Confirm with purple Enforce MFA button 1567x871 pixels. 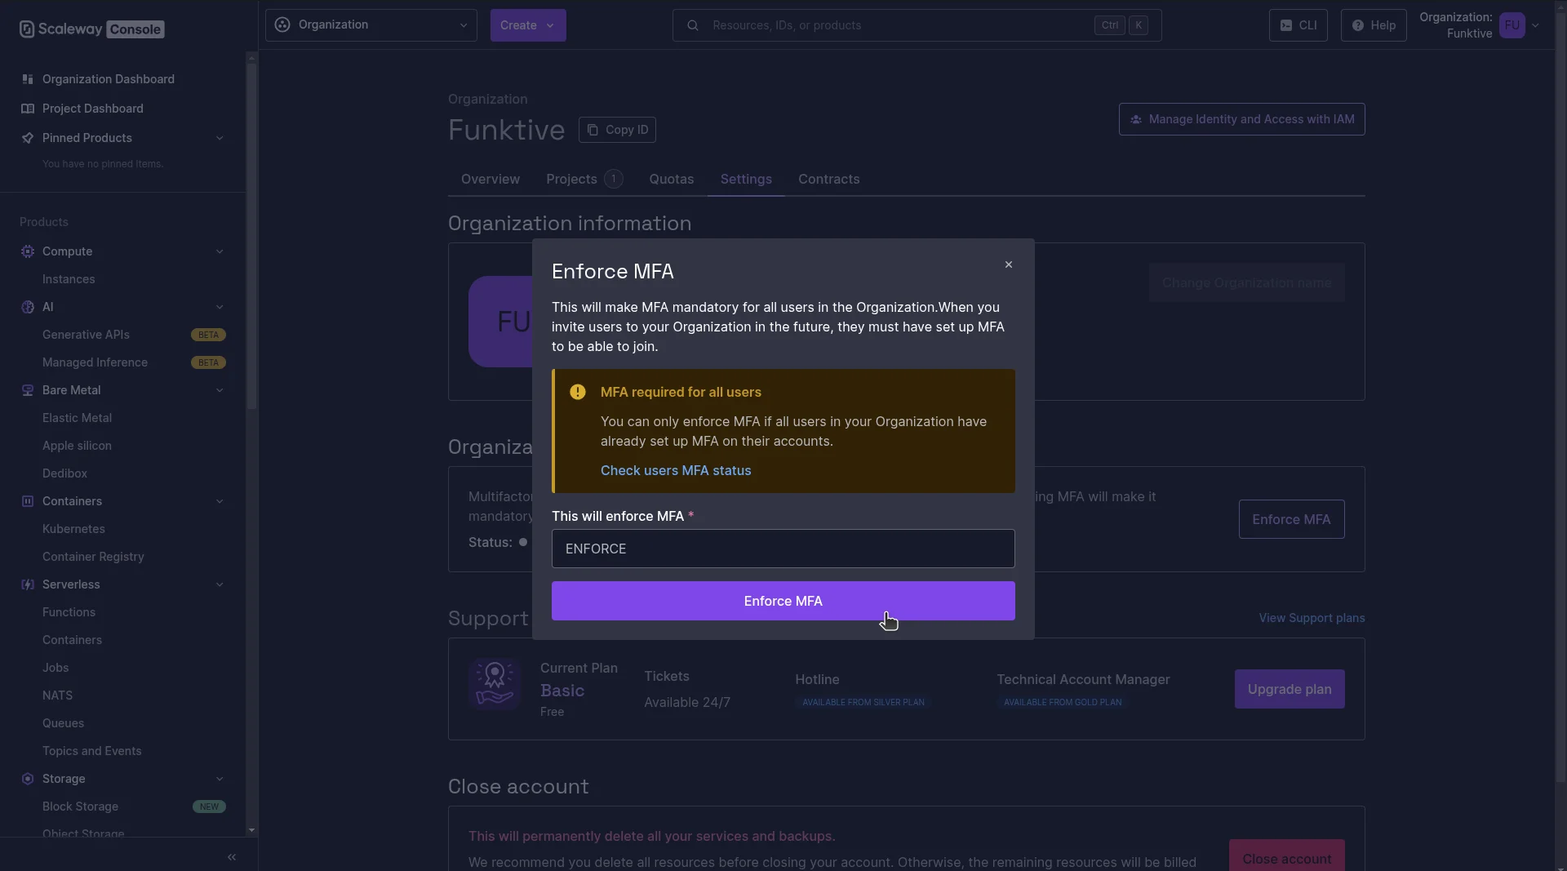click(x=783, y=601)
